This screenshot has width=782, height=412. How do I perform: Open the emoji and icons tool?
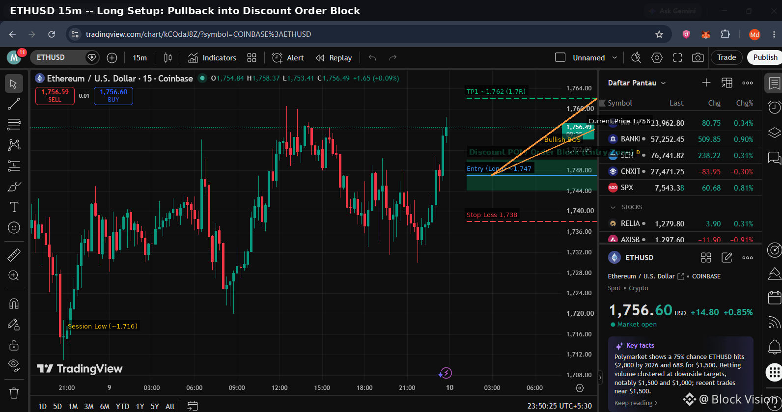(x=14, y=228)
